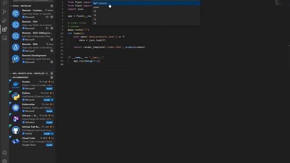Click line number 19 in gutter
This screenshot has height=163, width=290.
coord(62,64)
